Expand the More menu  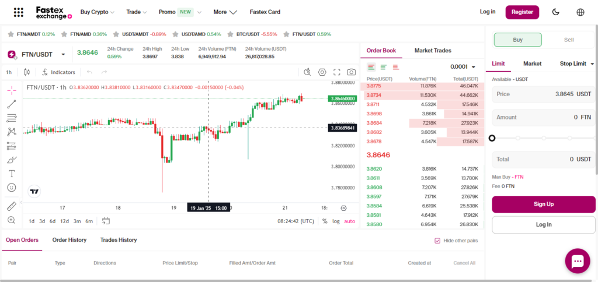pos(225,12)
